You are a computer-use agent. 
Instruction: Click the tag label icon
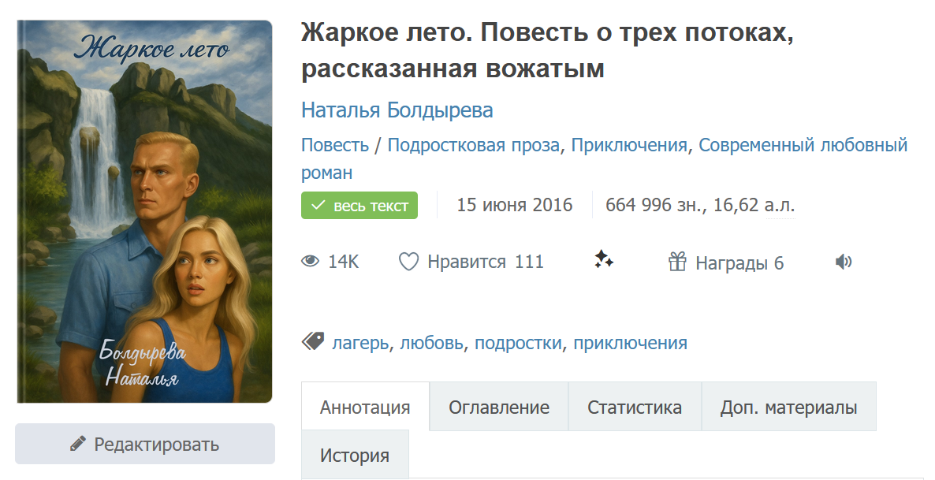313,341
